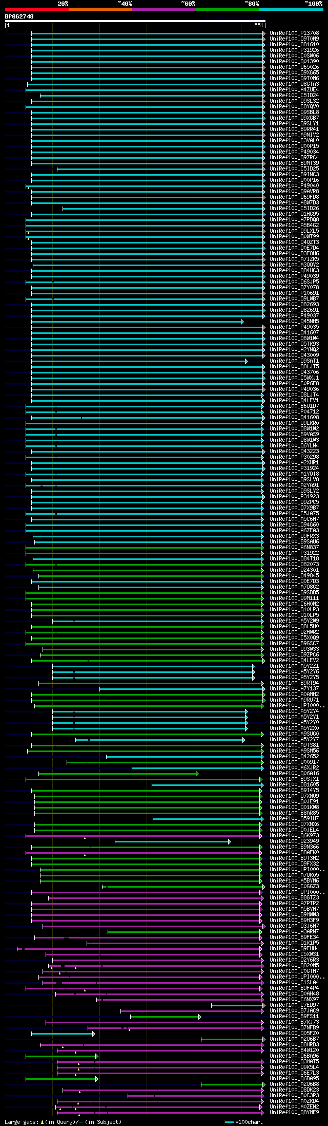
Task: Click UniRef100_P49034 label
Action: pyautogui.click(x=294, y=152)
